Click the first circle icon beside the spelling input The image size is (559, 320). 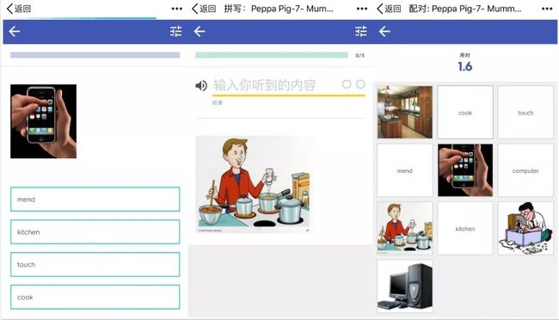(347, 84)
